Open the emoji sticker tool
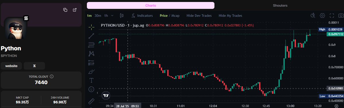 pyautogui.click(x=92, y=89)
